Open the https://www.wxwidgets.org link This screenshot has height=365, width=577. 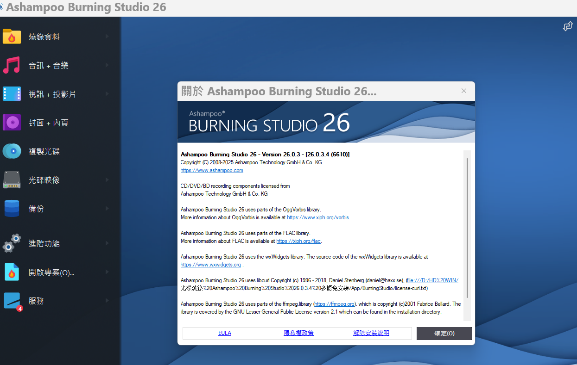[211, 265]
